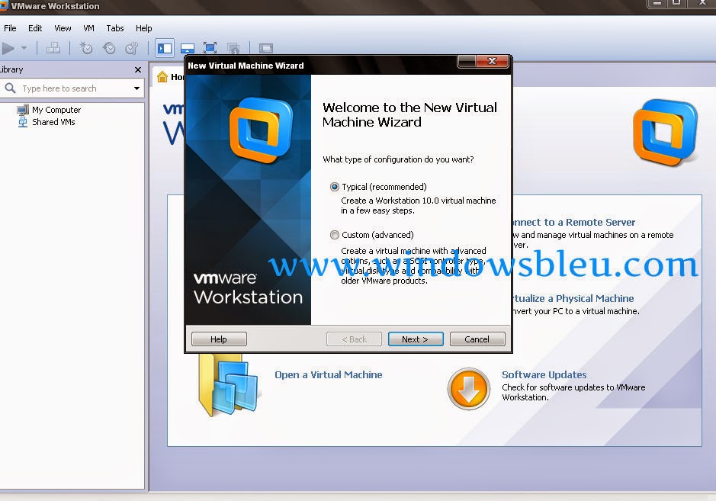
Task: Click the VMware logo at home page right
Action: coord(666,133)
